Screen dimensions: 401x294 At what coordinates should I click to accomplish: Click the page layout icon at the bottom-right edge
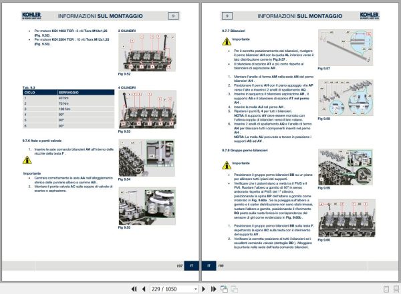(x=396, y=289)
